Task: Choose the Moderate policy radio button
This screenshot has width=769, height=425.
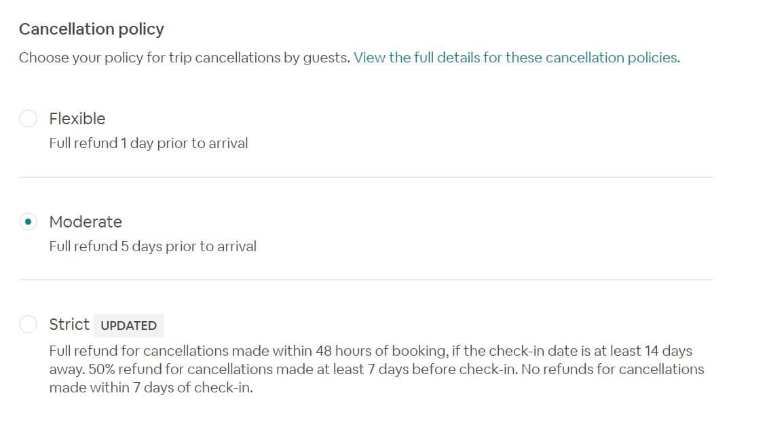Action: (x=28, y=222)
